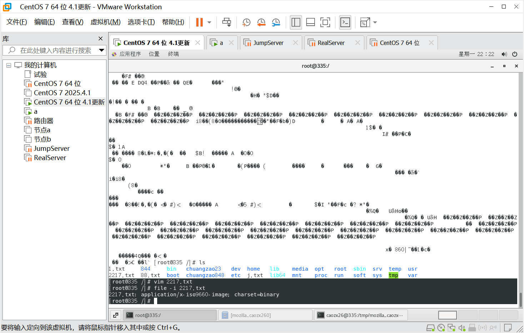Click the hard disk status icon
This screenshot has width=524, height=333.
click(x=431, y=328)
